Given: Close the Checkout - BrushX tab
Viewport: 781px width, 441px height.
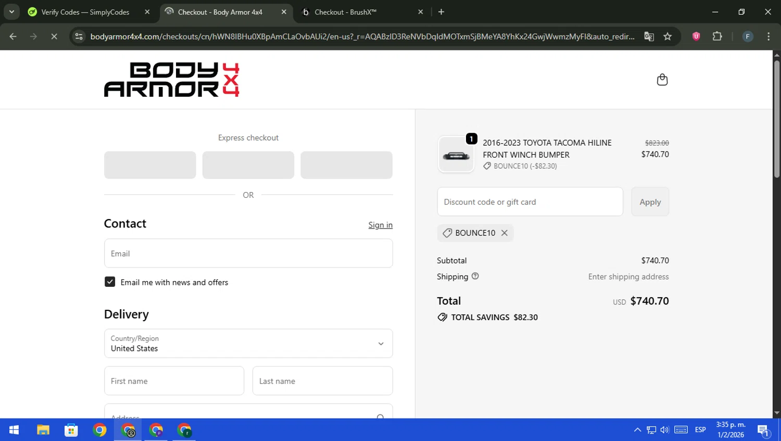Looking at the screenshot, I should click(421, 11).
